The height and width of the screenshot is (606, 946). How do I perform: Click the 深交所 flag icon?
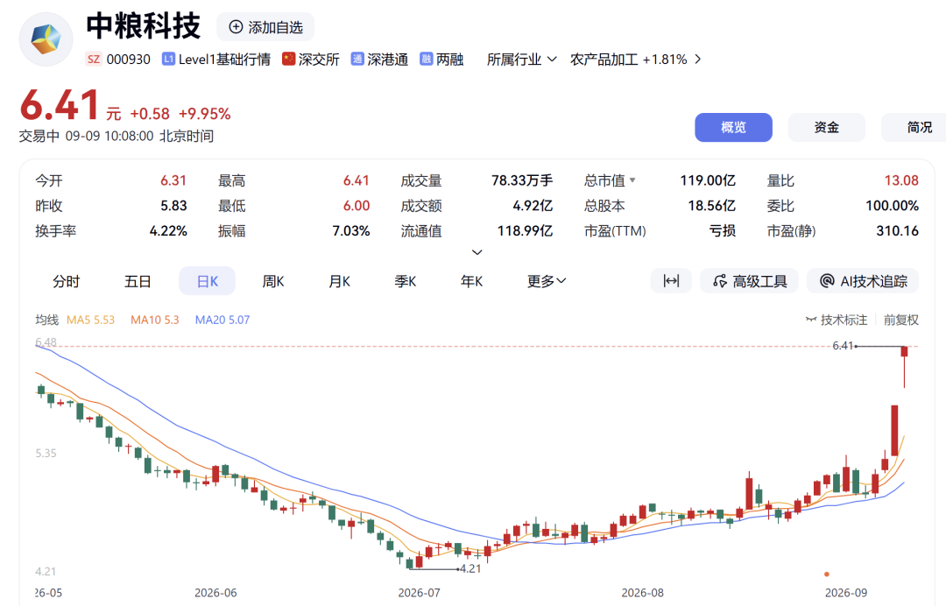coord(288,59)
